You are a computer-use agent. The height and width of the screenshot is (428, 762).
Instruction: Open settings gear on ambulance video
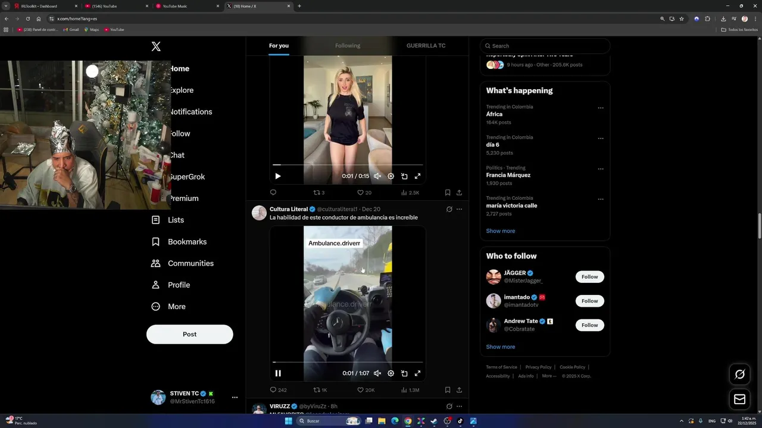coord(391,373)
